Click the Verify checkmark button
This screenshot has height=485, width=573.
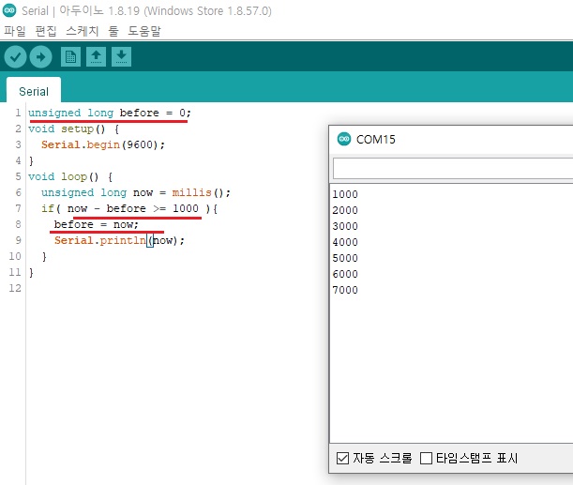15,57
